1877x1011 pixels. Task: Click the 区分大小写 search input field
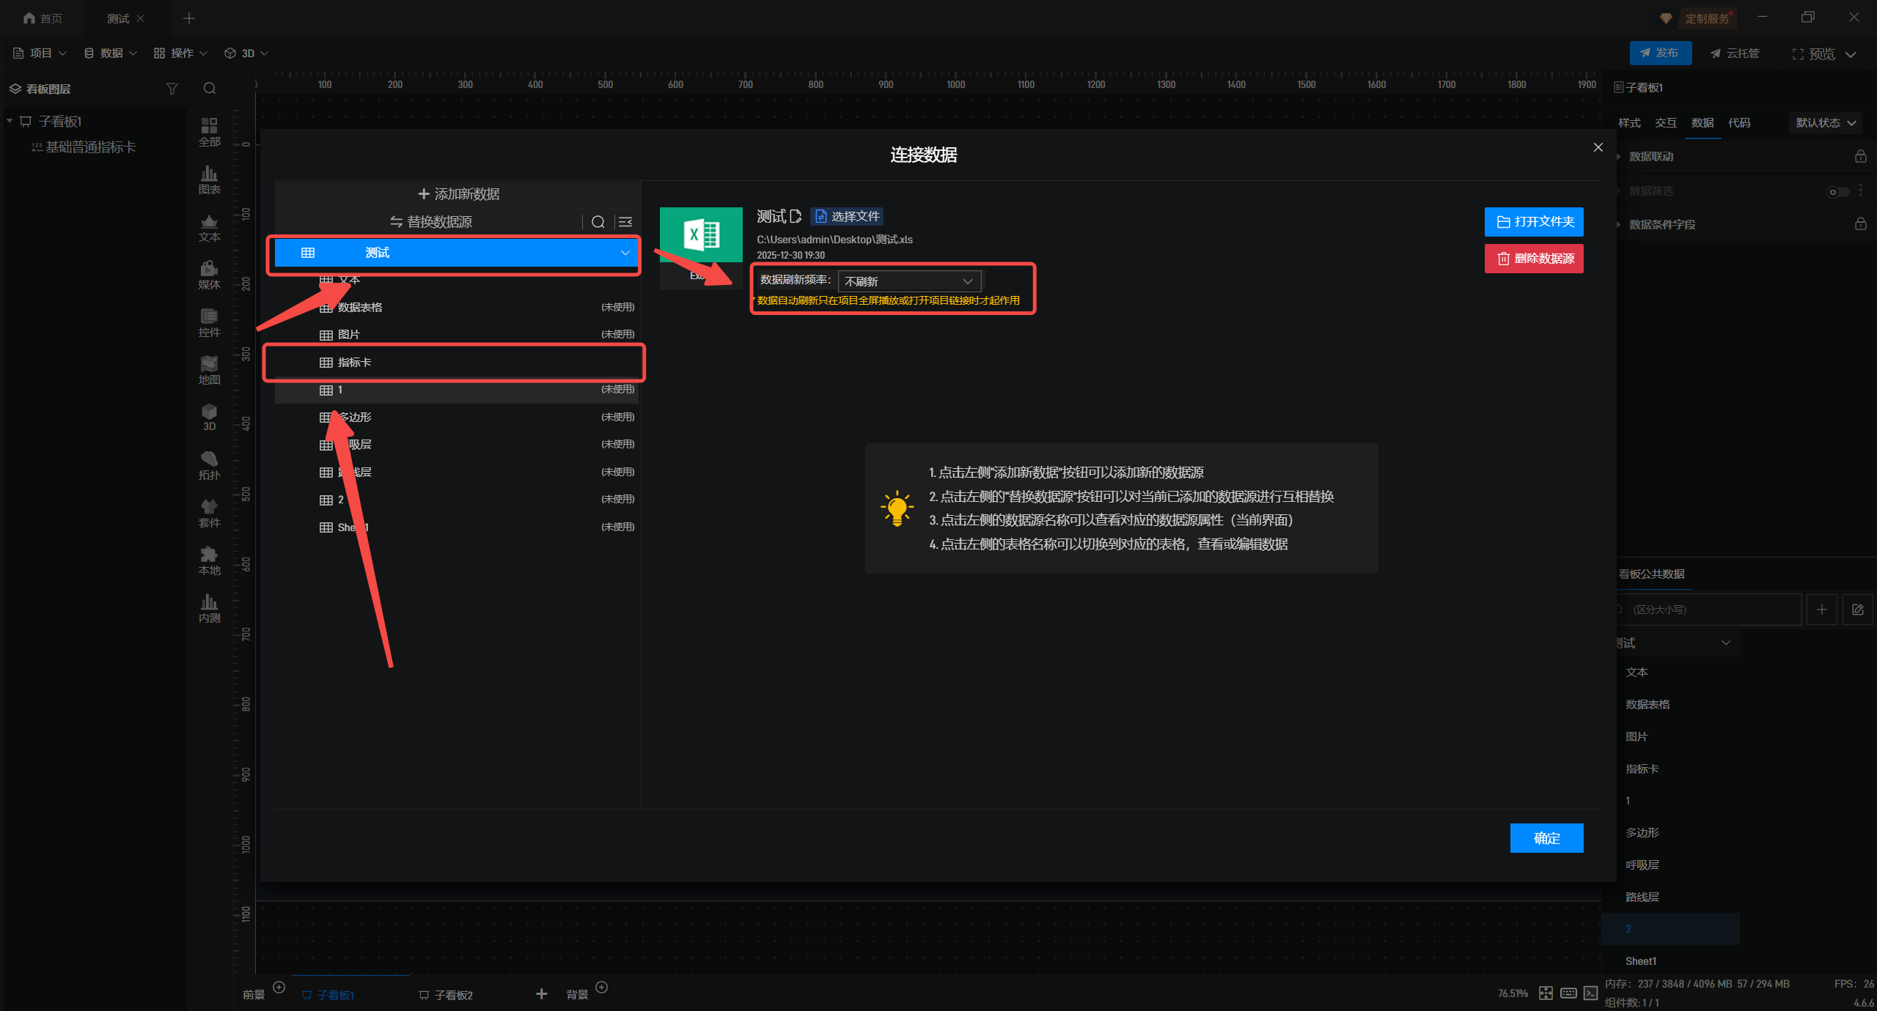click(x=1708, y=610)
